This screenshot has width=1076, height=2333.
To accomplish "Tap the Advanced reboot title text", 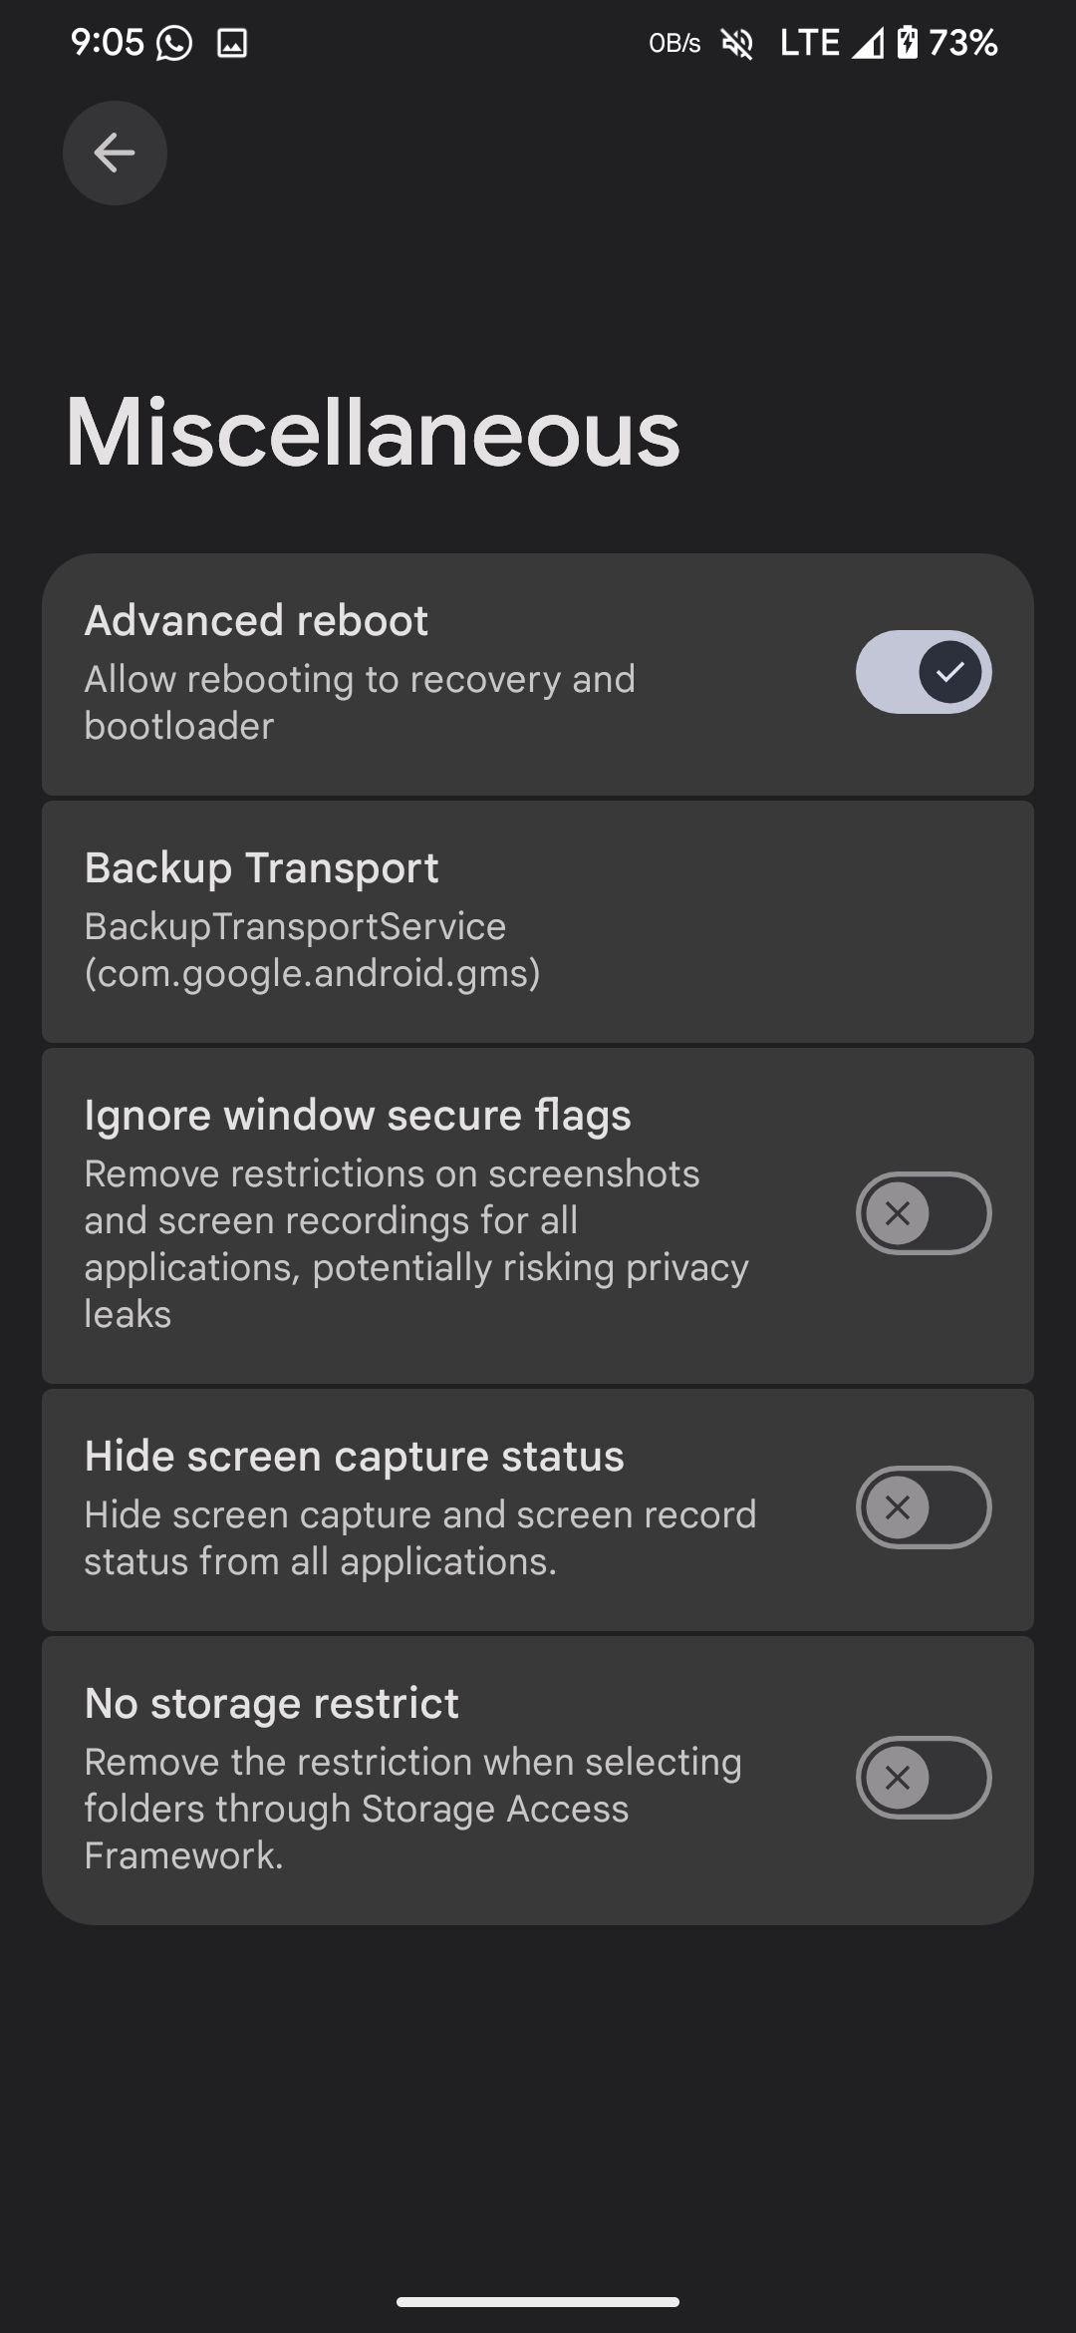I will pos(257,620).
